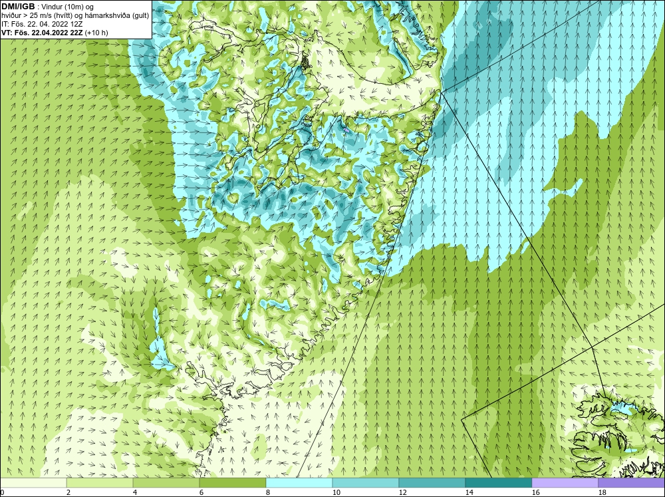665x497 pixels.
Task: Click the 0–2 m/s pale yellow legend swatch
Action: [x=33, y=483]
